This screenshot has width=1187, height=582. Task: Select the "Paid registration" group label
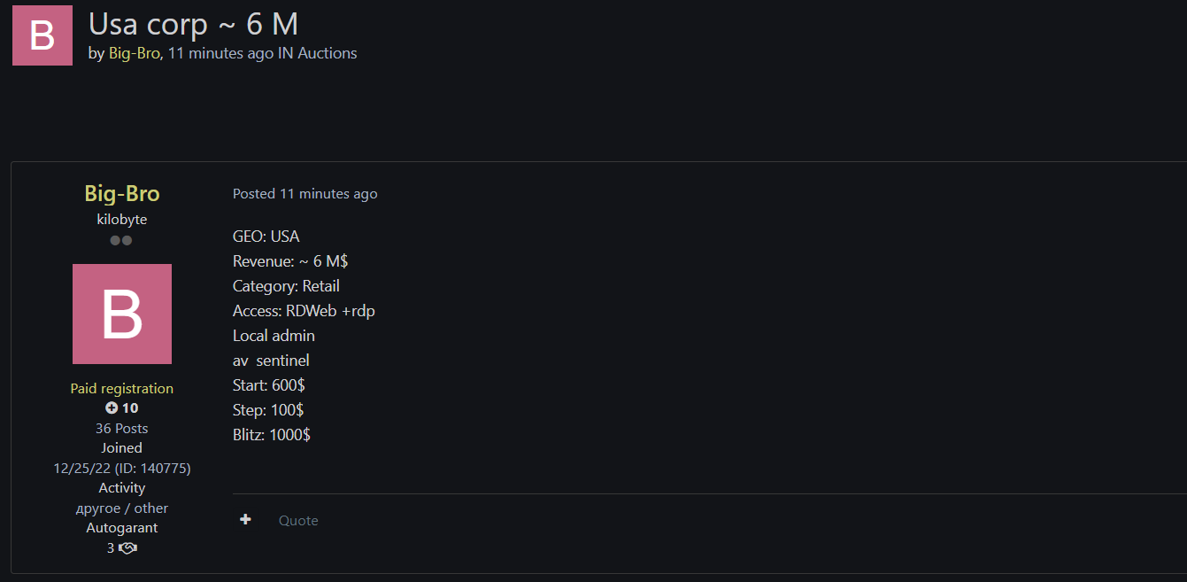[122, 389]
